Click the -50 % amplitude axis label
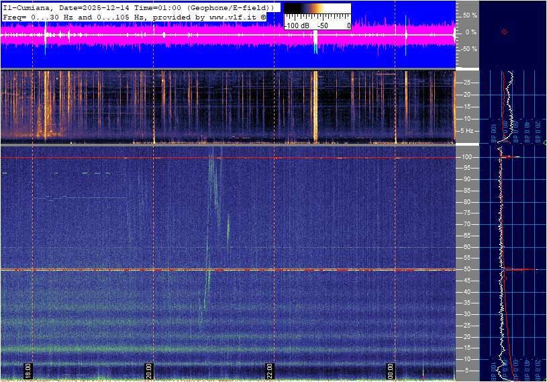Screen dimensions: 547x382 click(468, 49)
